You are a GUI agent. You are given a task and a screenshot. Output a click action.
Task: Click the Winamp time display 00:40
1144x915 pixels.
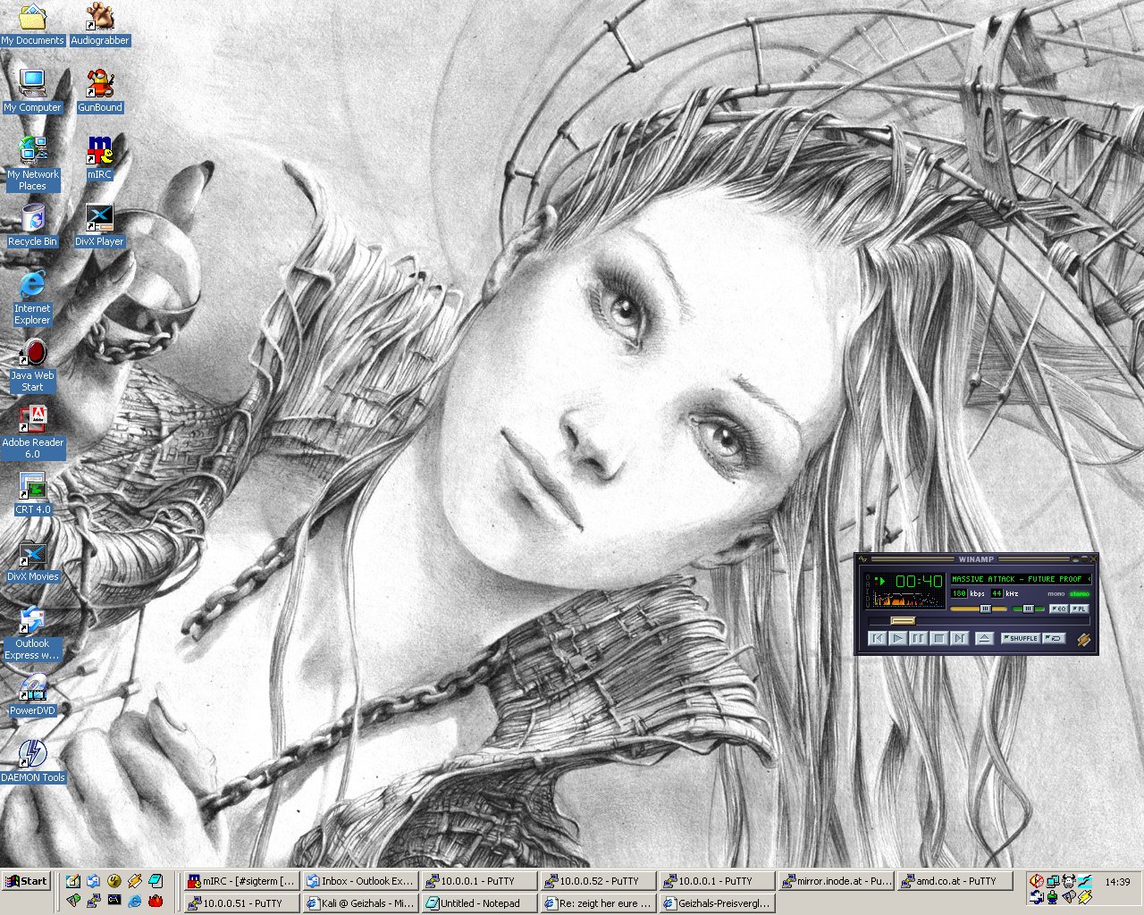[919, 582]
